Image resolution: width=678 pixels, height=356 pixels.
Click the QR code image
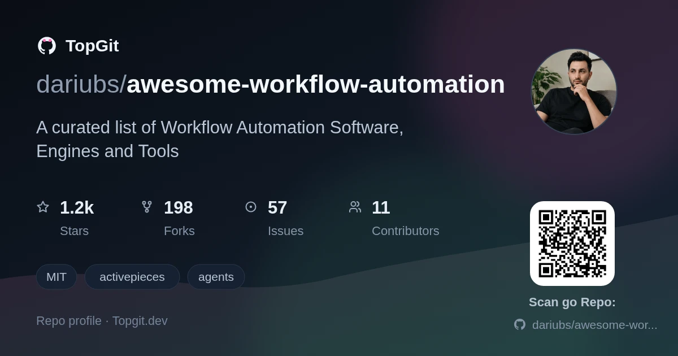coord(572,244)
